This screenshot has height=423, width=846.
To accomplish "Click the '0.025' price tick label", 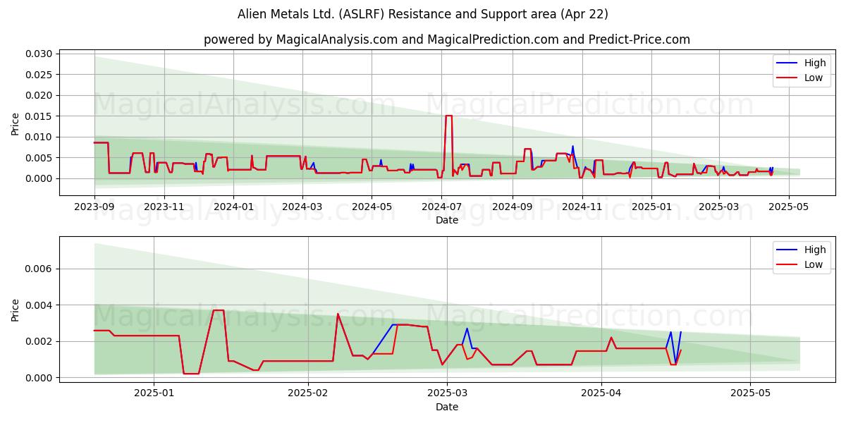I will pos(38,75).
